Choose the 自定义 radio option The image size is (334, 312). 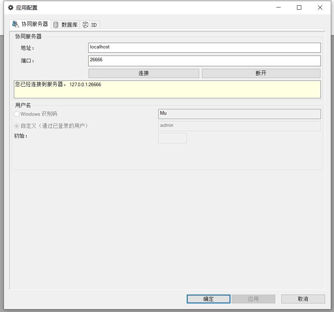pyautogui.click(x=17, y=126)
